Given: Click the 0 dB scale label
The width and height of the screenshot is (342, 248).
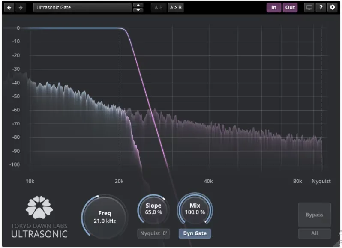Looking at the screenshot, I should click(x=18, y=28).
